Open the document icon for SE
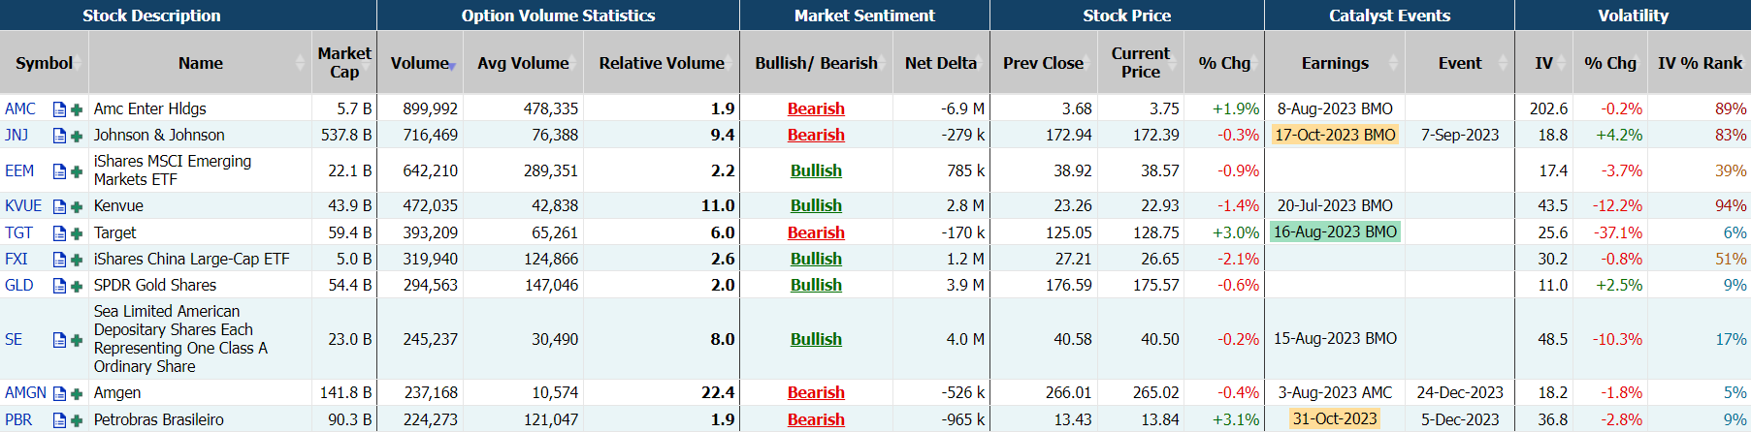 59,340
